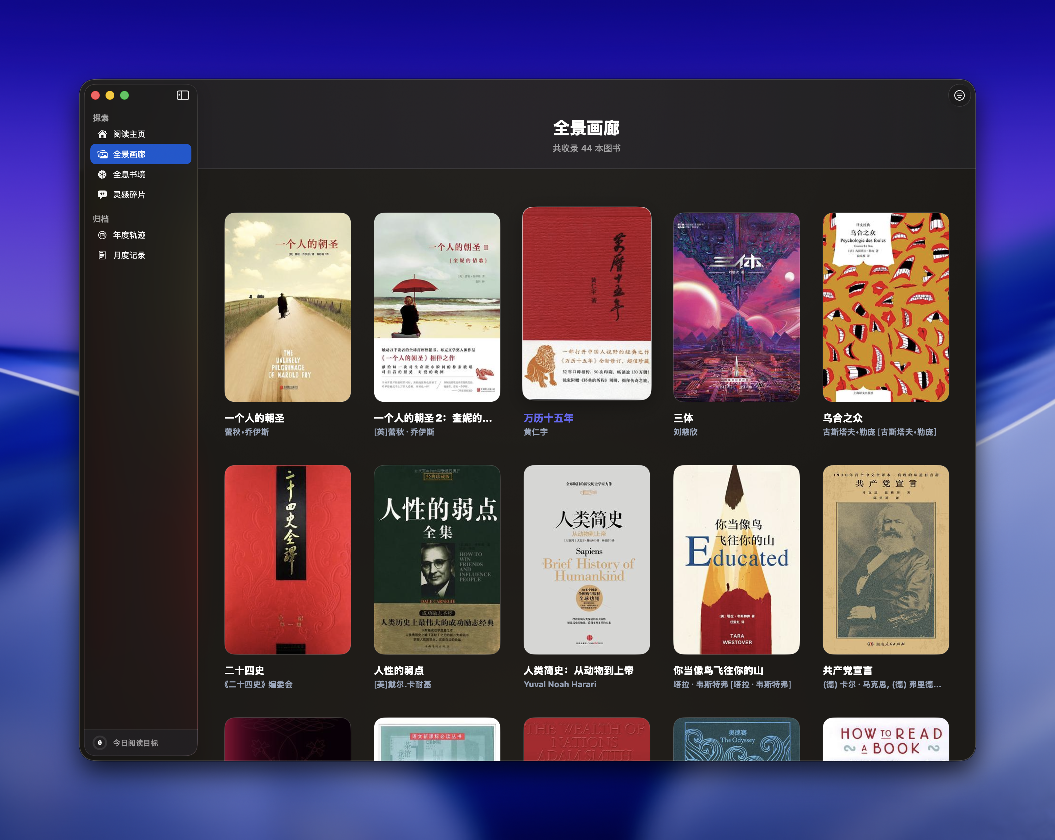The image size is (1055, 840).
Task: Click the cube icon beside 全息书境
Action: 102,175
